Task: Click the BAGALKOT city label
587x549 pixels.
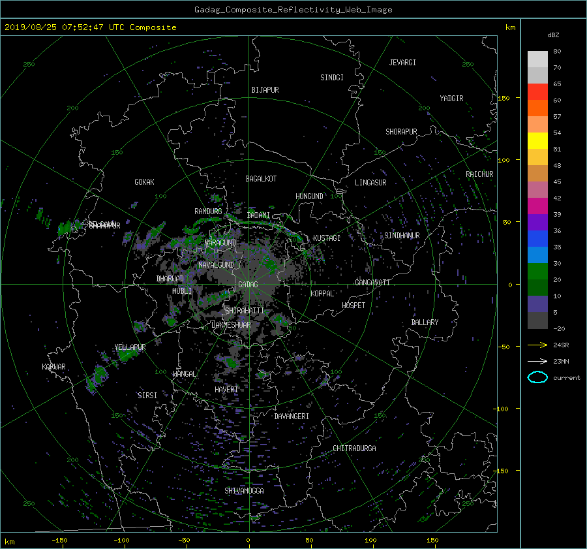Action: click(261, 179)
